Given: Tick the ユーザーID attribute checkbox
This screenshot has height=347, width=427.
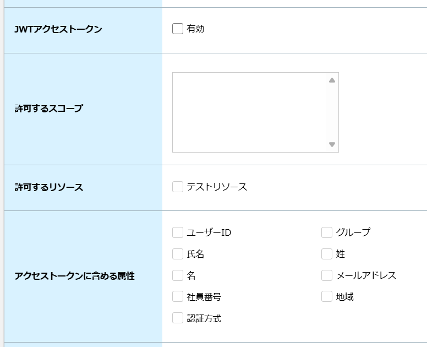Looking at the screenshot, I should click(x=178, y=232).
